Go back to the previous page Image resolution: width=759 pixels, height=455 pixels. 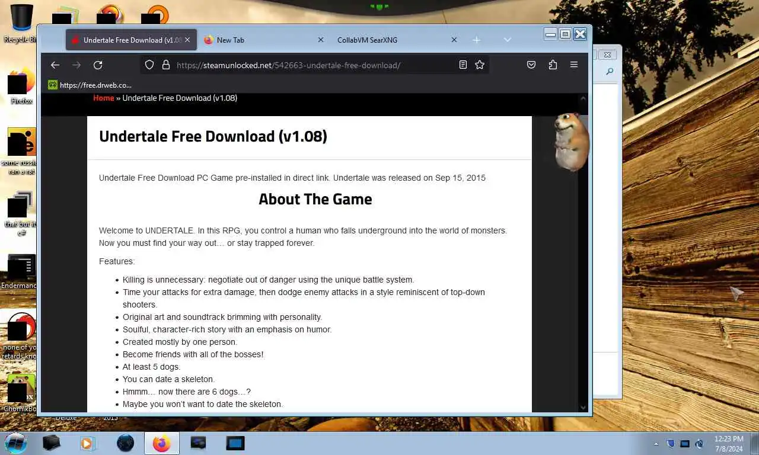pyautogui.click(x=55, y=65)
